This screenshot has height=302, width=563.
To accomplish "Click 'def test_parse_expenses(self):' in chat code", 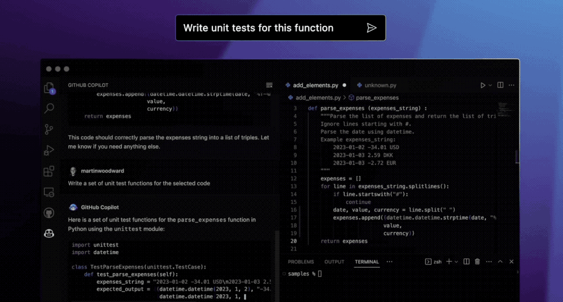I will tap(131, 274).
